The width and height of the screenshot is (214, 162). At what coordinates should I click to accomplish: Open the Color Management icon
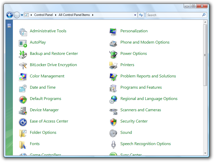23,77
